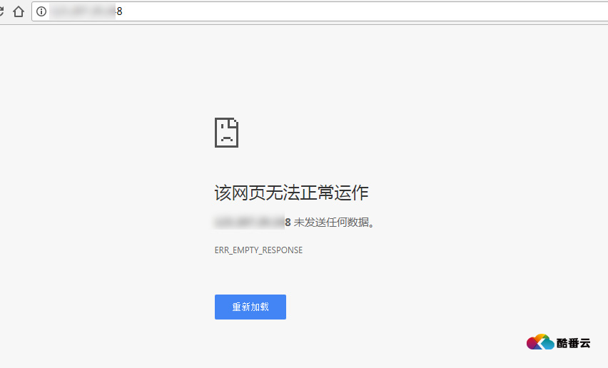Click the 载 character on the reload button

coord(265,307)
